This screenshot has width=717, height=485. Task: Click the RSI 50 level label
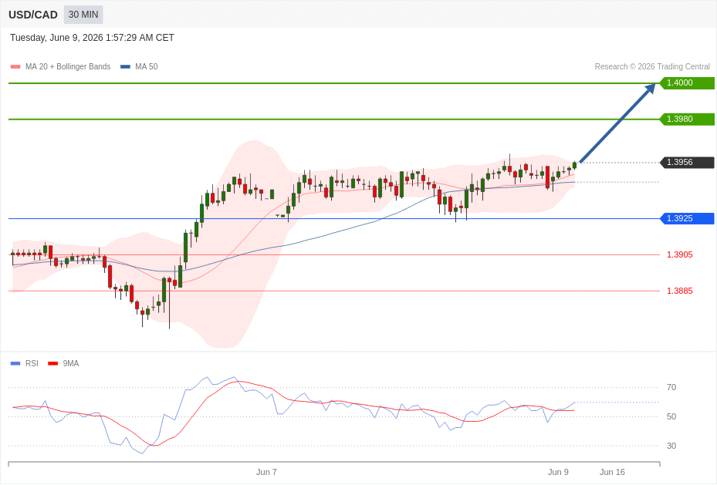tap(671, 416)
